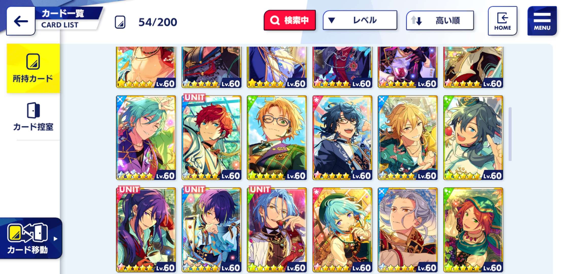Viewport: 563px width, 274px height.
Task: Click the 検索中 search filter button
Action: point(290,20)
